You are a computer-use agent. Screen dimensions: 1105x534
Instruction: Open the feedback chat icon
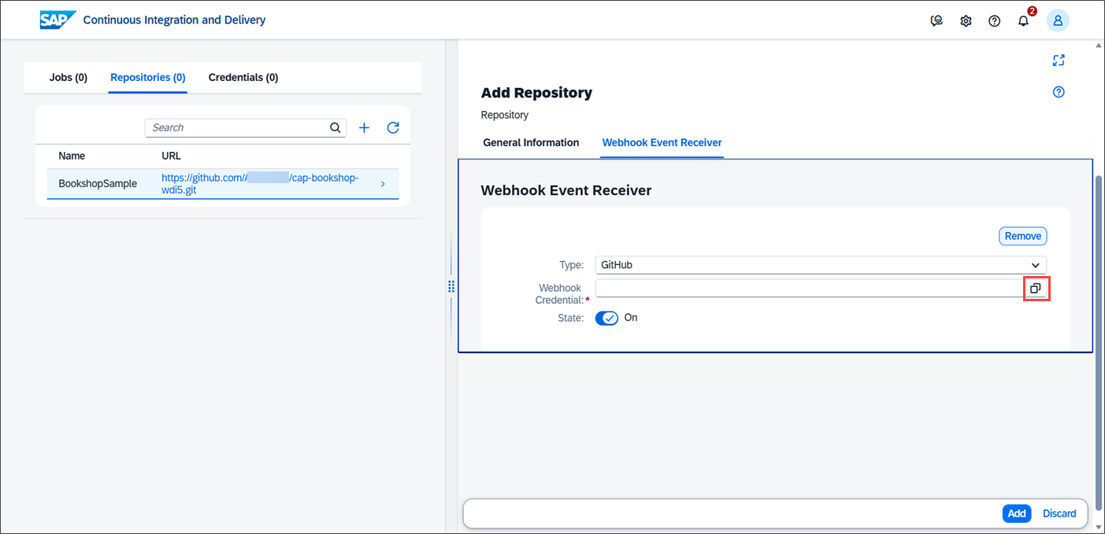click(x=936, y=21)
